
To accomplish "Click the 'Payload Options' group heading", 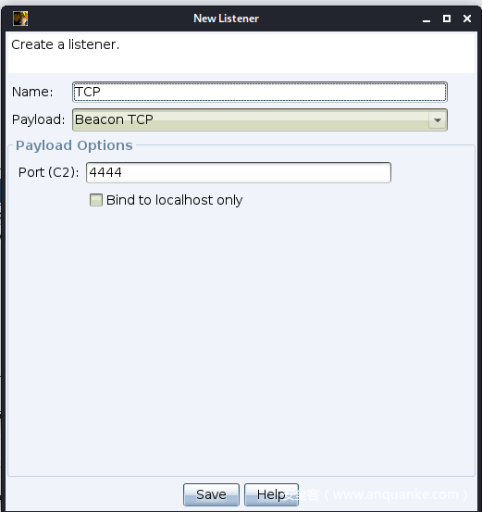I will tap(74, 145).
